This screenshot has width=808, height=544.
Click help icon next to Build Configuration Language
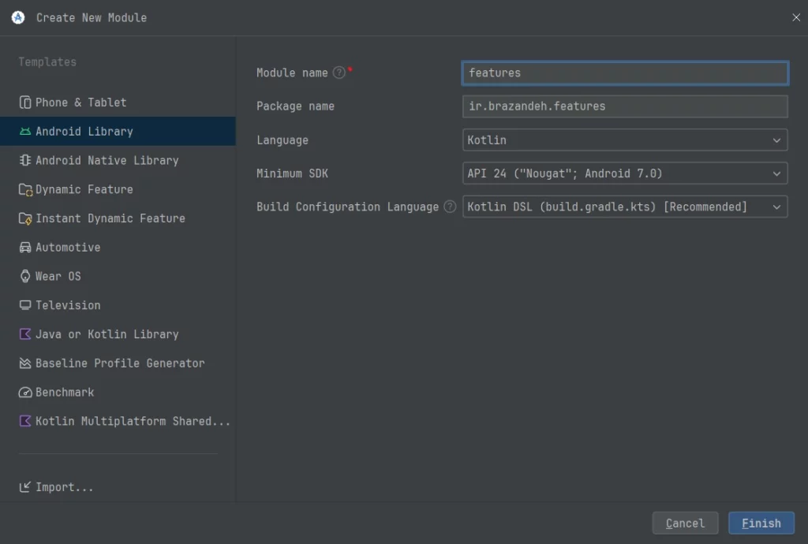point(450,207)
